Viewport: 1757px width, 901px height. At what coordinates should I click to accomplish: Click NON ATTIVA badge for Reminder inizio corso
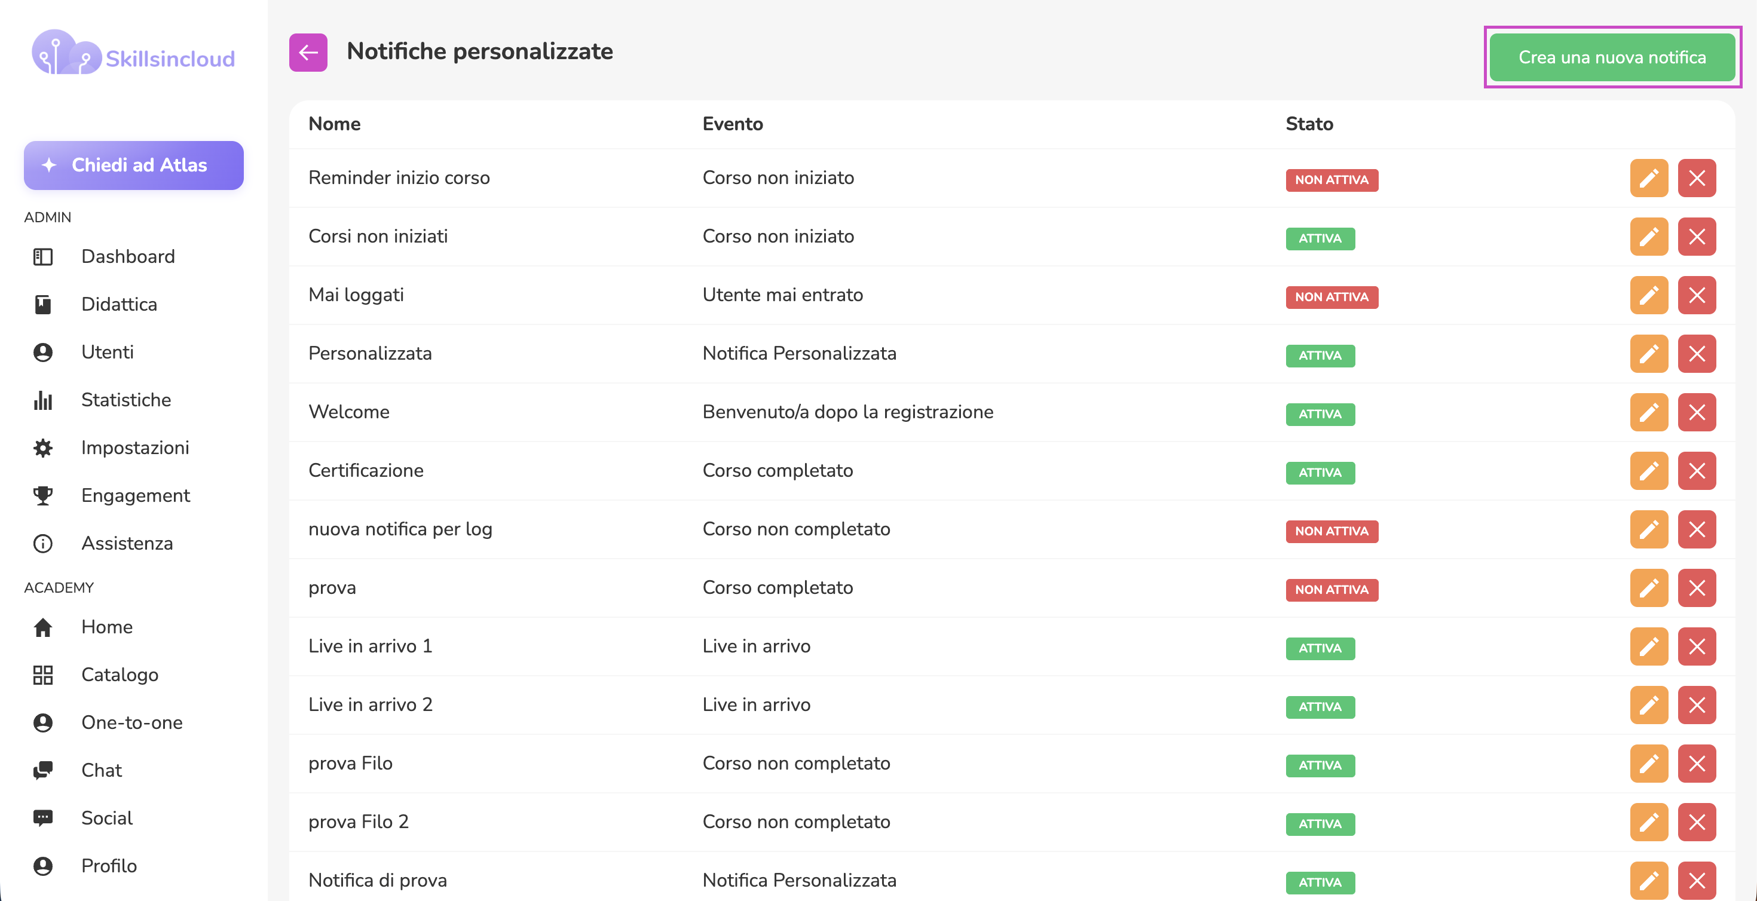[1331, 180]
